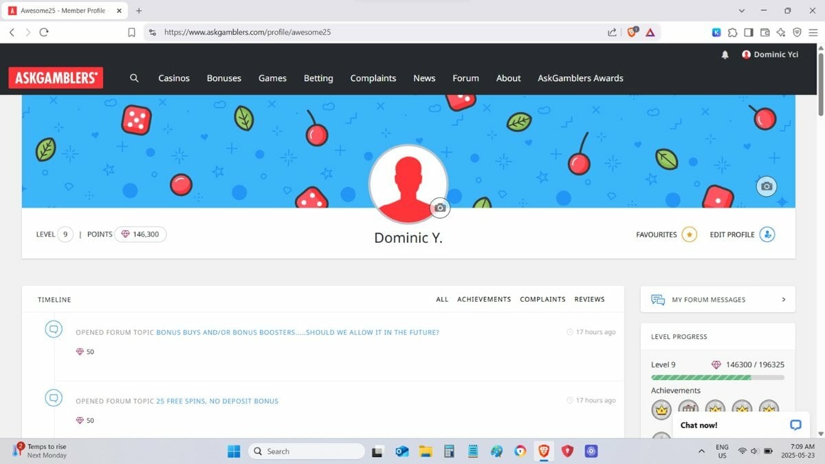View site information in address bar

pyautogui.click(x=153, y=32)
